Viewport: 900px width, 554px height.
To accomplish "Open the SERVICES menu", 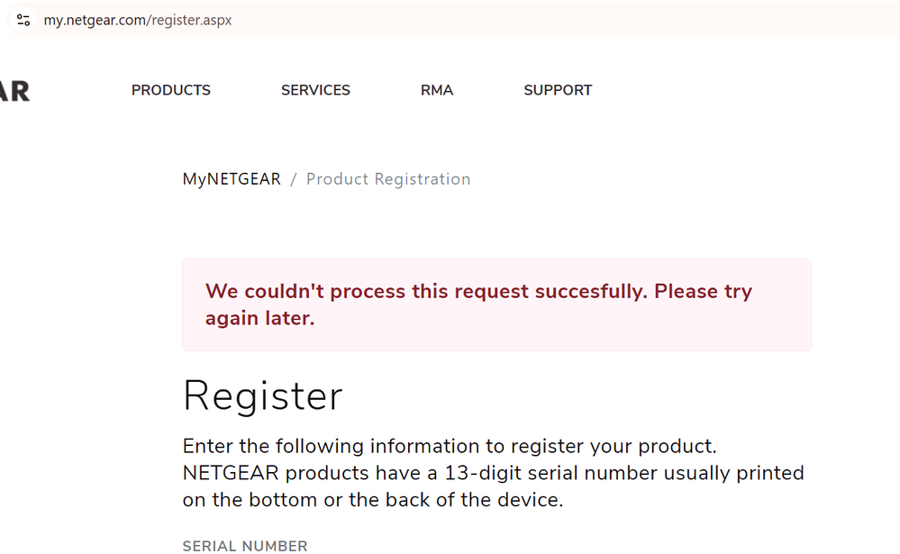I will (315, 90).
